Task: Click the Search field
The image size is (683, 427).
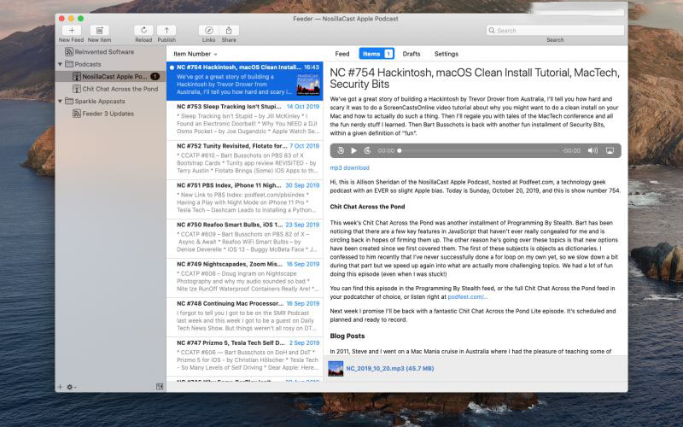Action: [x=555, y=31]
